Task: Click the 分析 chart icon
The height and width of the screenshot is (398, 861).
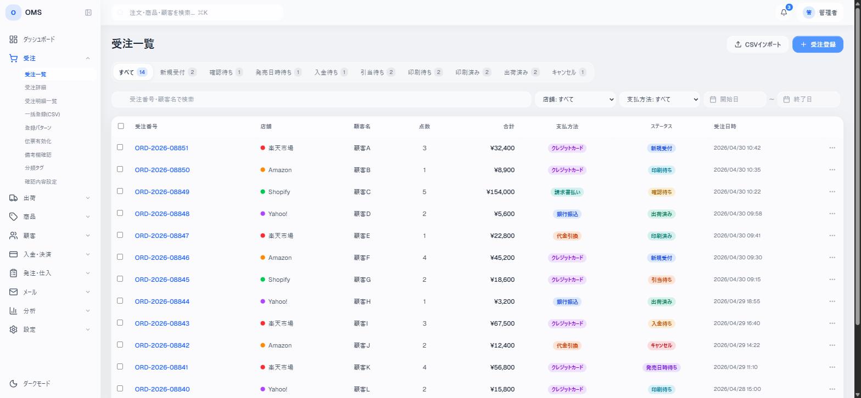Action: (x=13, y=311)
